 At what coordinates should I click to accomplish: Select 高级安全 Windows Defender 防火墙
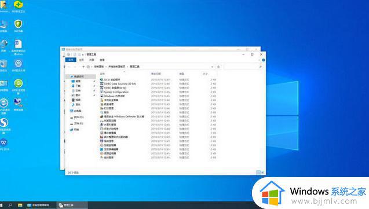[x=122, y=116]
